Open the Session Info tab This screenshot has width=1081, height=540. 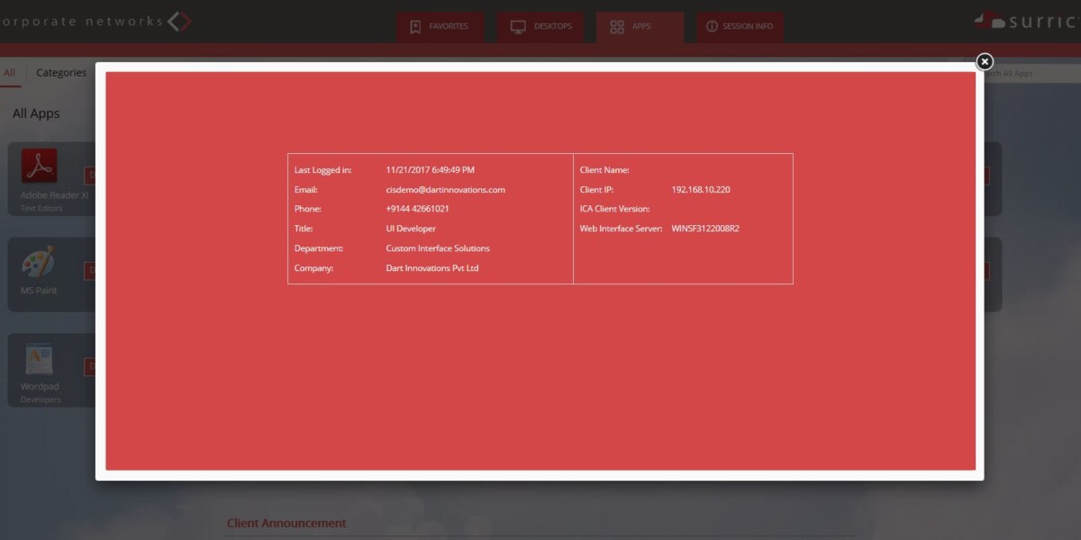[x=739, y=27]
